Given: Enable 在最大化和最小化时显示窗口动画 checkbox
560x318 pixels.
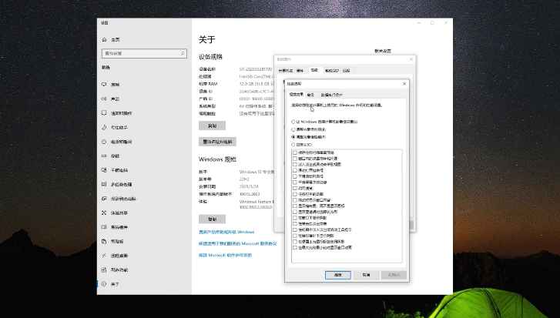Looking at the screenshot, I should (295, 247).
